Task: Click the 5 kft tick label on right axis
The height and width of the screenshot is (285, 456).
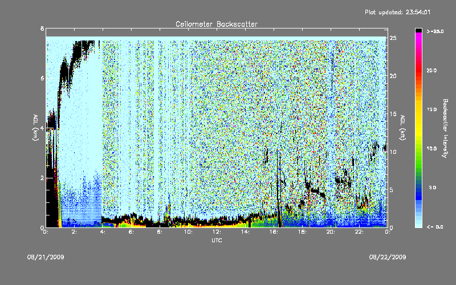Action: click(x=392, y=190)
